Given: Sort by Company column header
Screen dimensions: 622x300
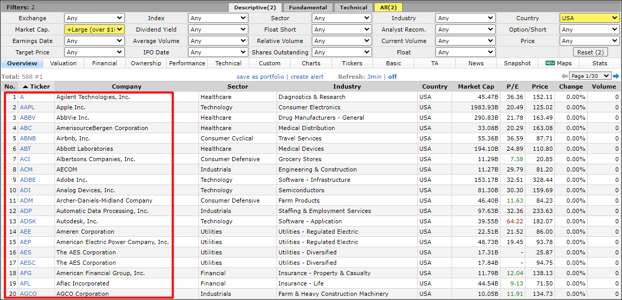Looking at the screenshot, I should pyautogui.click(x=127, y=87).
